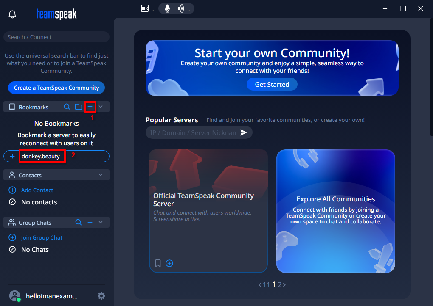
Task: Click the Add Contact plus circle icon
Action: [12, 190]
